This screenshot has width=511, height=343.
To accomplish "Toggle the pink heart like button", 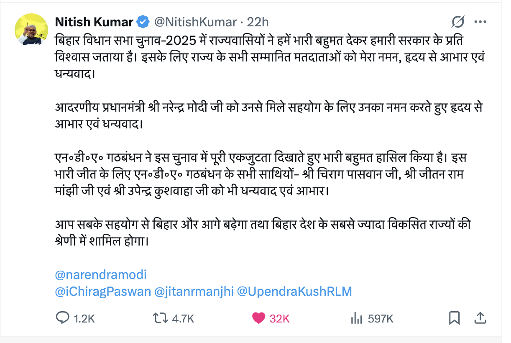I will tap(259, 318).
